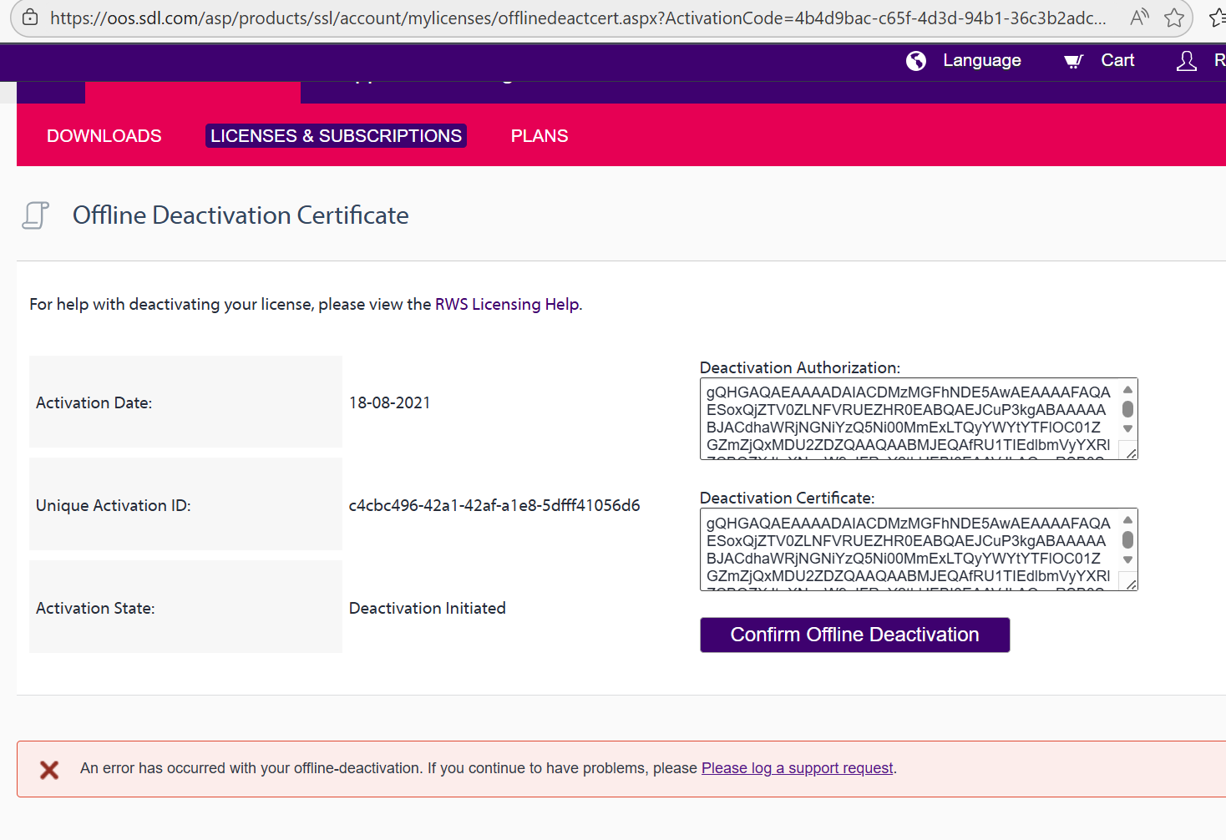Open the RWS Licensing Help link

(507, 304)
